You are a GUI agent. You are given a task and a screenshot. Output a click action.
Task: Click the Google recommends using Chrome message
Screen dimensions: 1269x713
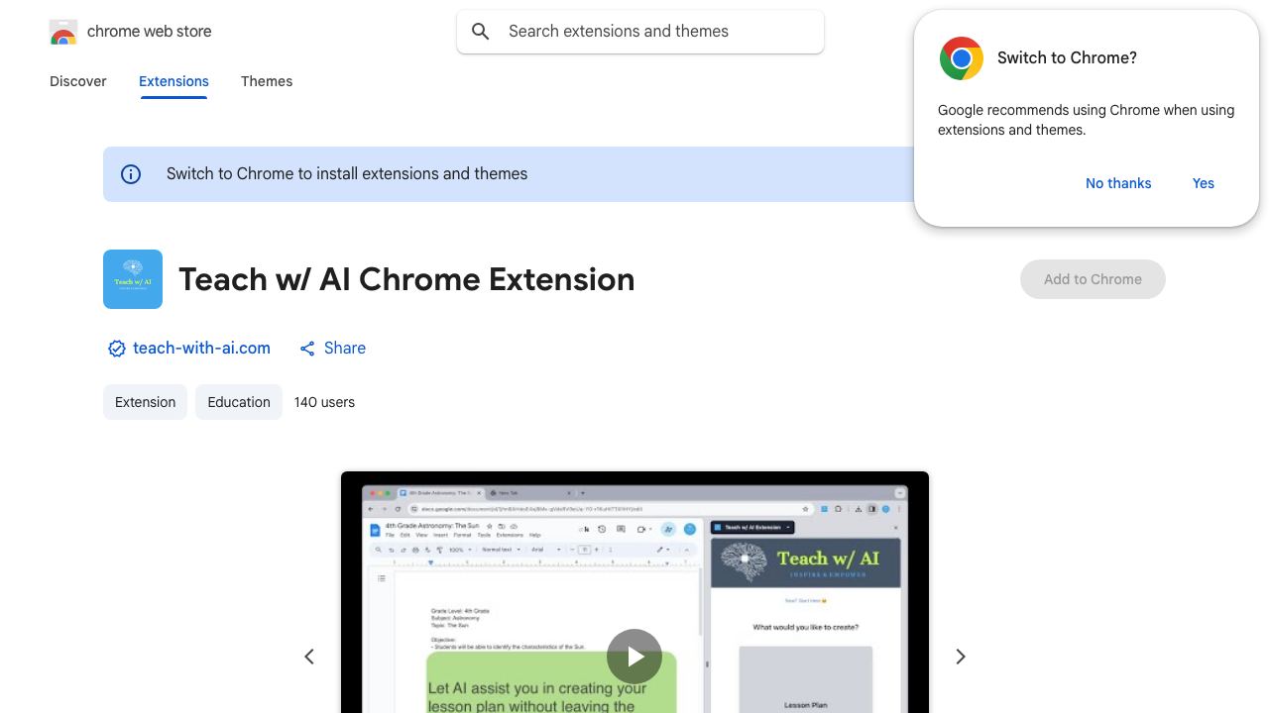[1087, 120]
